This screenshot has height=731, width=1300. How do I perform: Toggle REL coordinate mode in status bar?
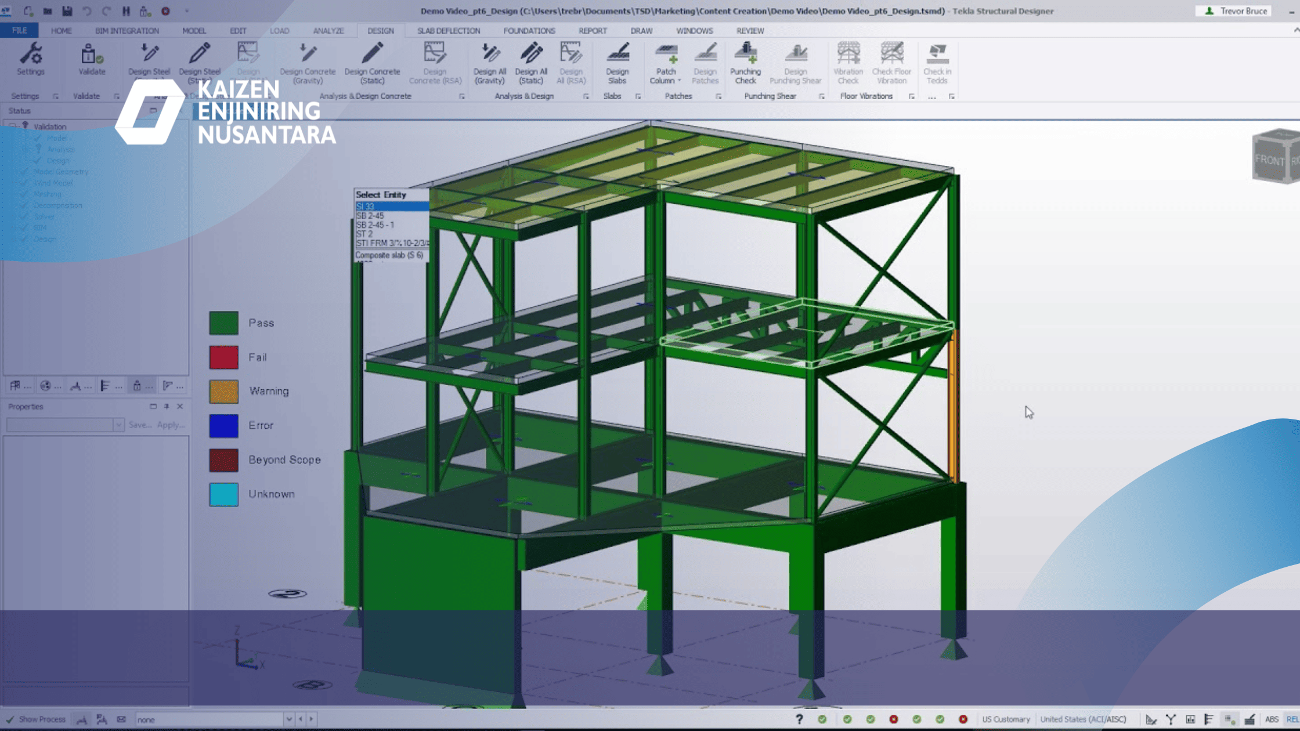(1292, 719)
